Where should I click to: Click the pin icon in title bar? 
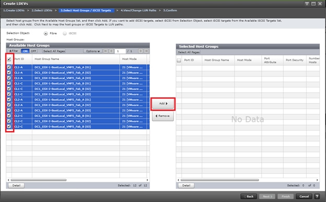pos(307,4)
